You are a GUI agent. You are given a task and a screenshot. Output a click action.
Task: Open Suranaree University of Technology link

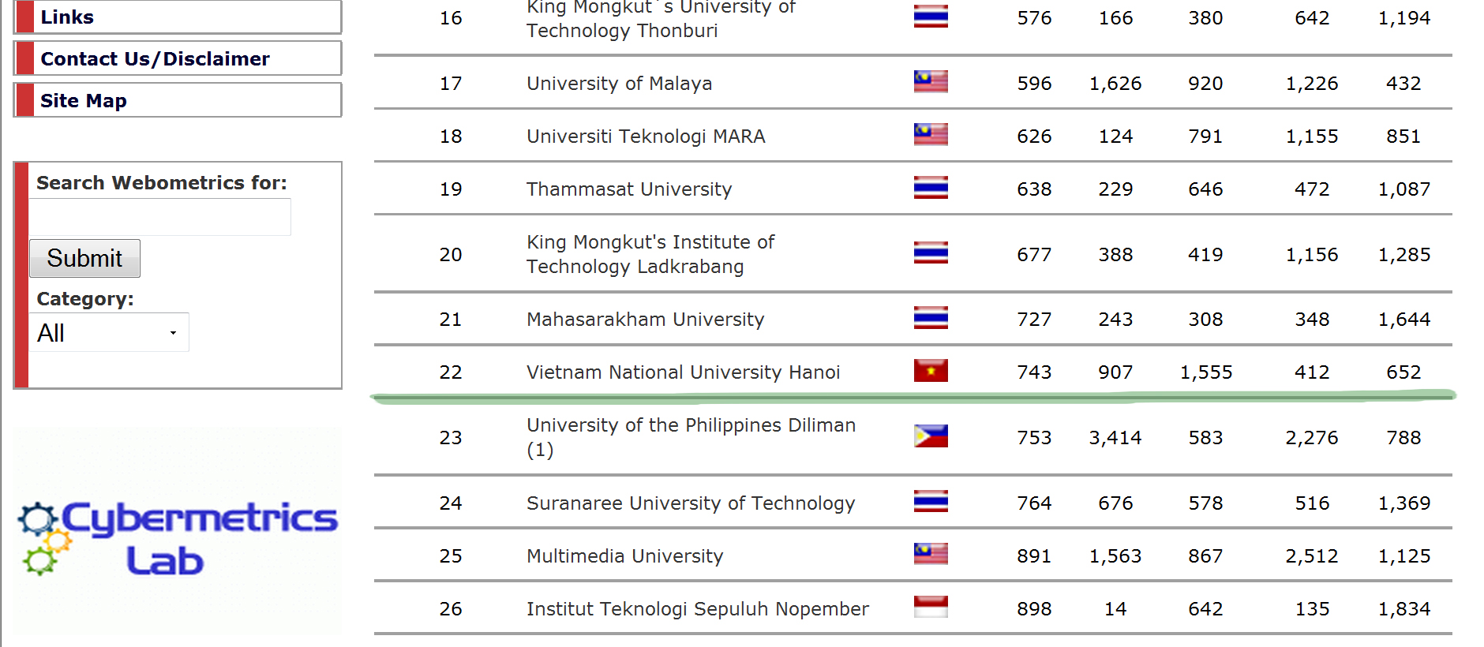[x=691, y=503]
